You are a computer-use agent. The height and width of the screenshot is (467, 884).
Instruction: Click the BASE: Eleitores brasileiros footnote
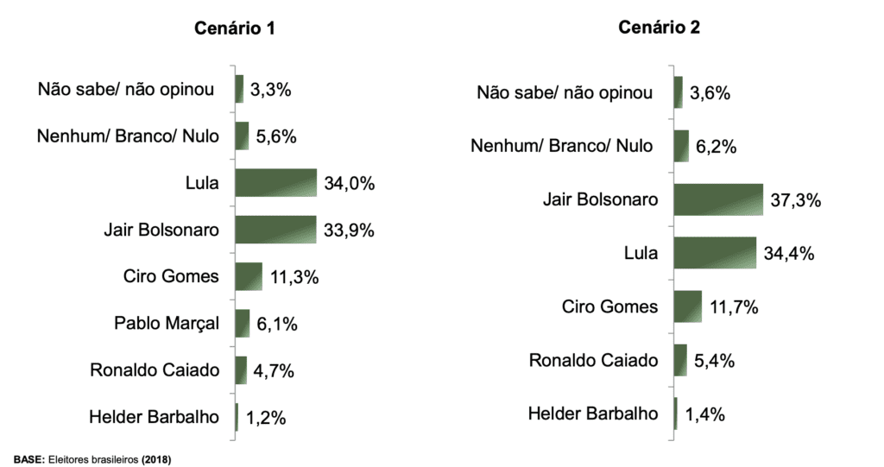93,458
